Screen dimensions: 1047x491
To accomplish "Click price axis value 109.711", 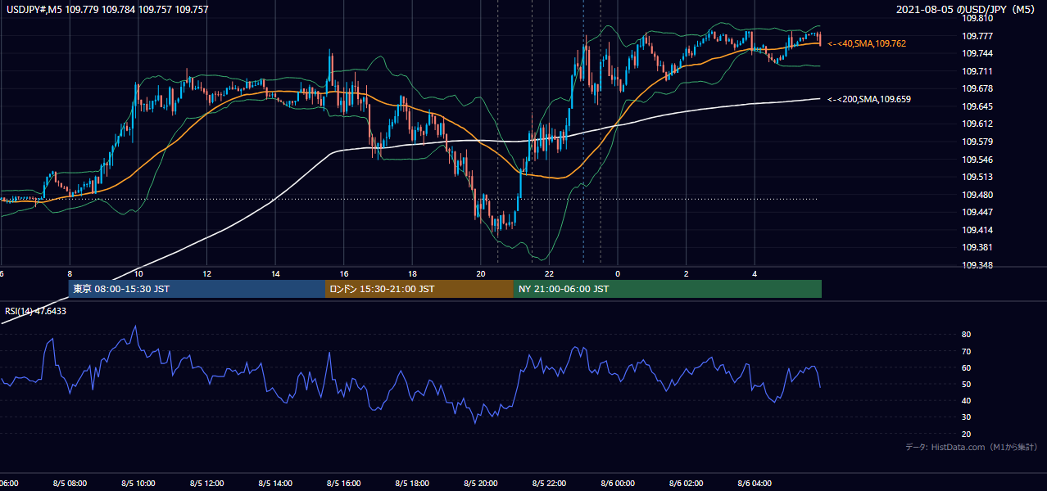I will coord(977,71).
